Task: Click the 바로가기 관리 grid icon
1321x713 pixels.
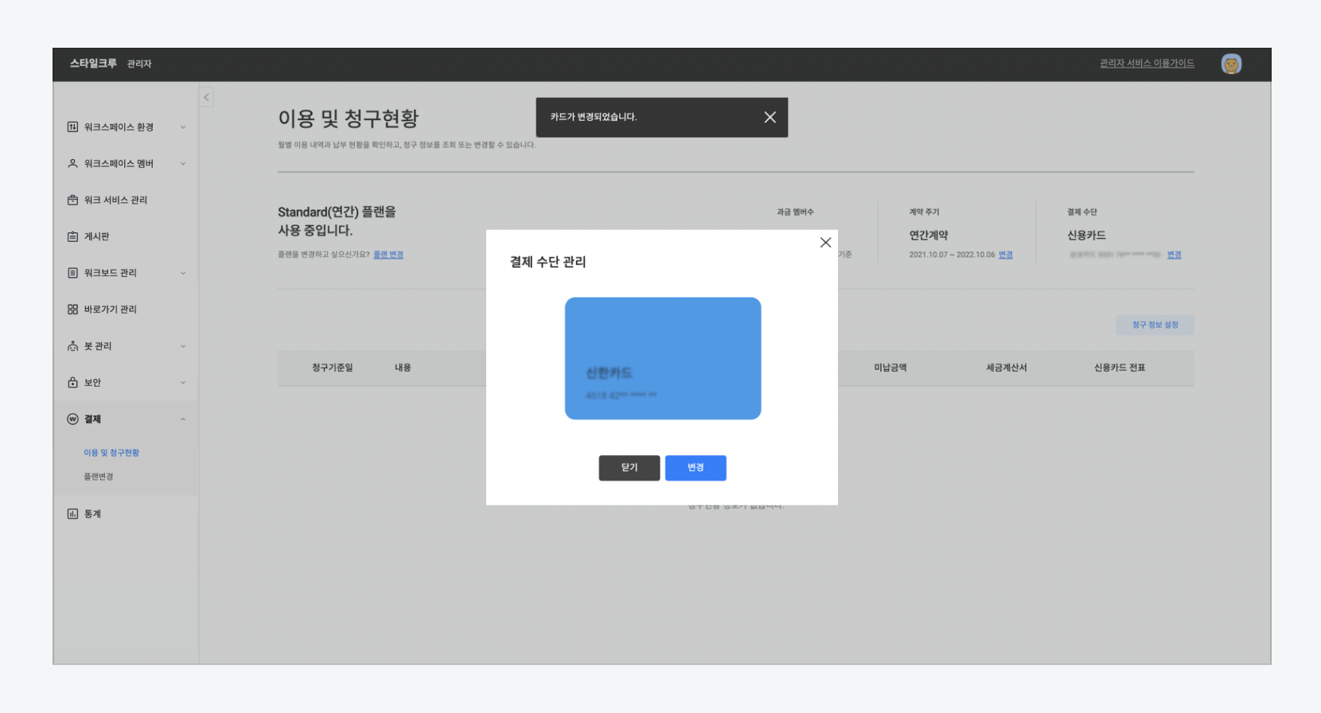Action: (72, 310)
